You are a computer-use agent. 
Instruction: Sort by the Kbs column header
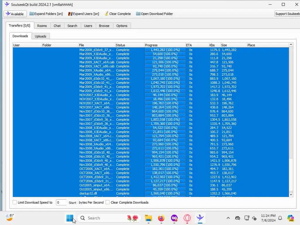pyautogui.click(x=215, y=45)
